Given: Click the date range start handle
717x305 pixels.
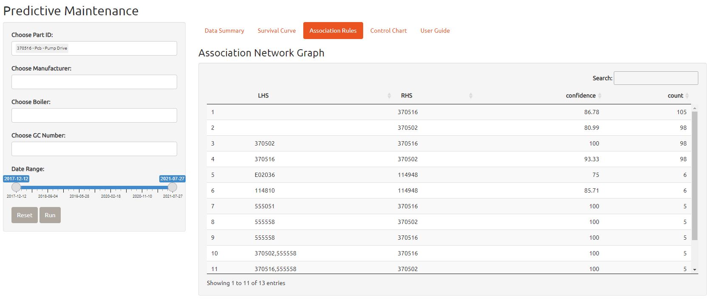Looking at the screenshot, I should click(x=16, y=187).
